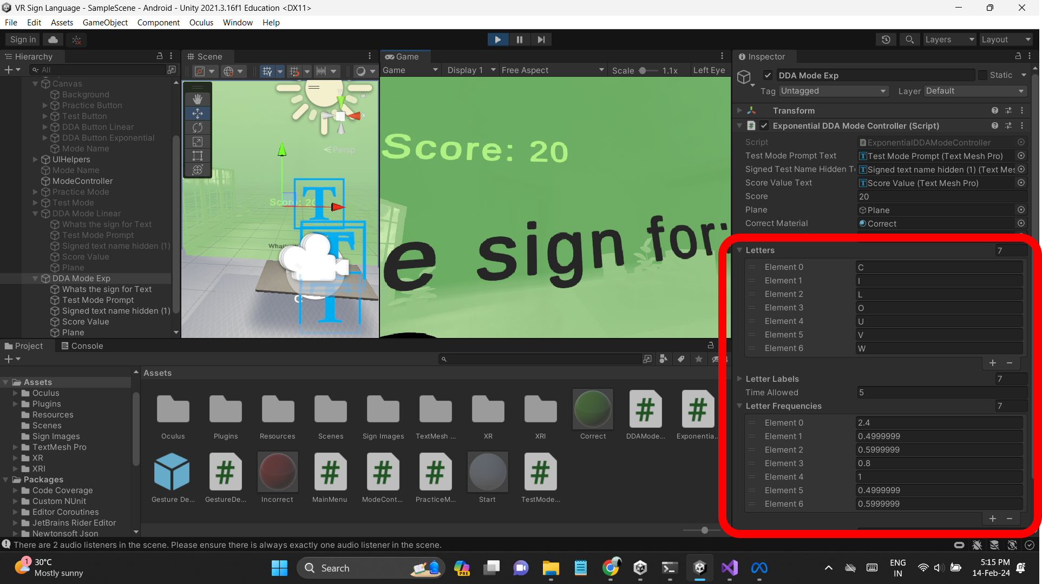Disable Exponential DDA Mode Controller script checkbox
1042x584 pixels.
point(764,125)
